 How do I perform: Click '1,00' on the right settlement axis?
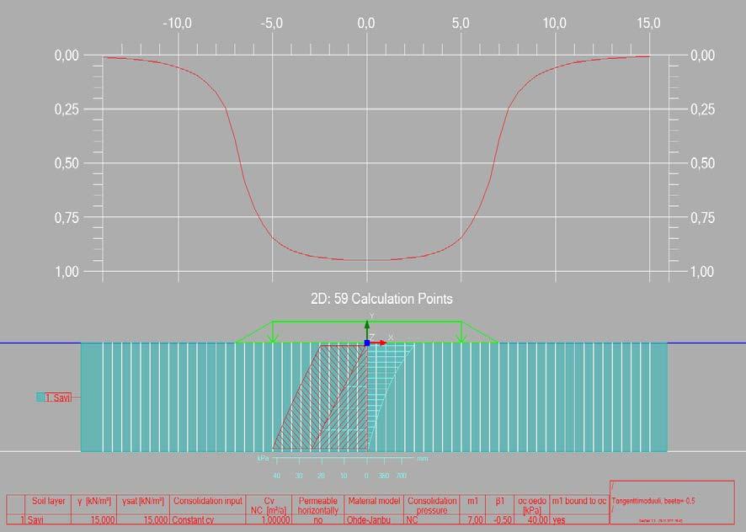(703, 272)
